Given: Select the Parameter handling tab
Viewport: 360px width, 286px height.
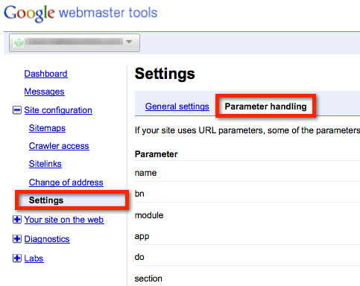Looking at the screenshot, I should point(265,107).
